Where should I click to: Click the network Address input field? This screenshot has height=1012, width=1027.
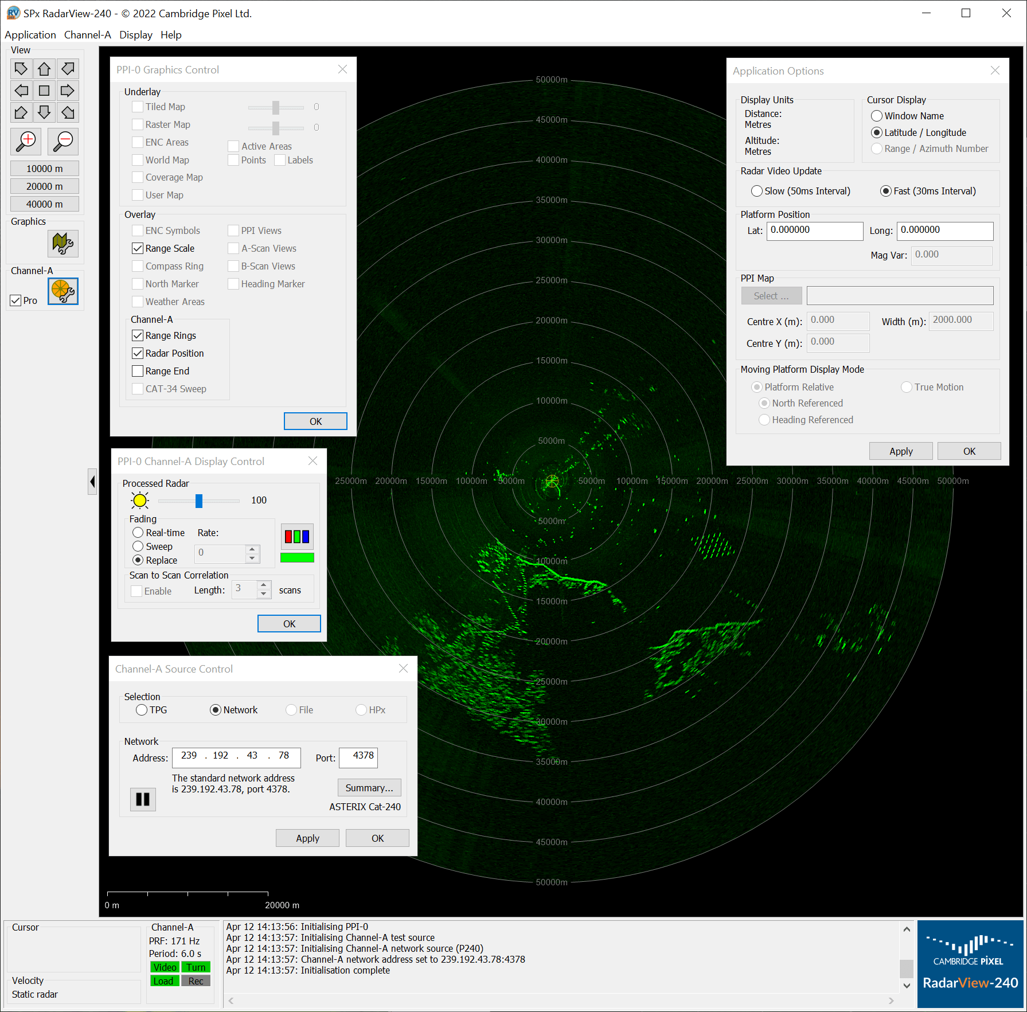(236, 757)
